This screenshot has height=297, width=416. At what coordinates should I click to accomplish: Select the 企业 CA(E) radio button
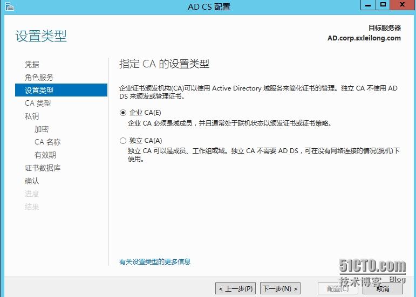[123, 113]
